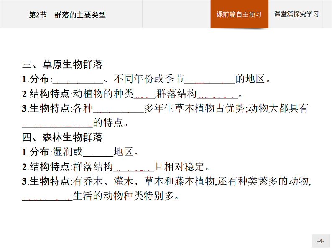Click the blank right before 的地区。

tap(210, 79)
